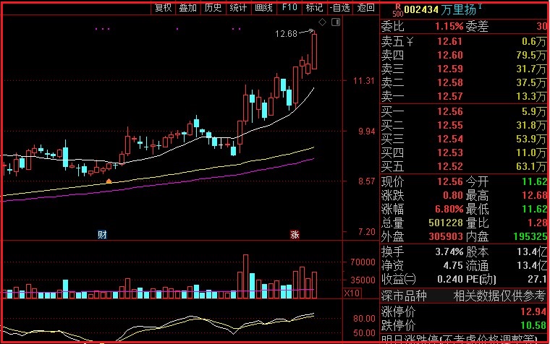Click the 内盘 value 195325
Image resolution: width=550 pixels, height=344 pixels.
530,236
